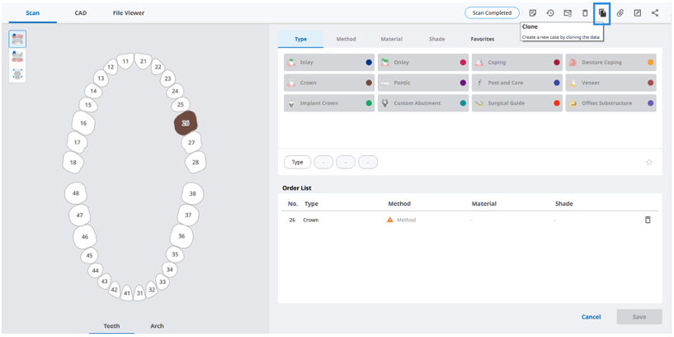
Task: Select the Teeth toggle
Action: coord(111,325)
